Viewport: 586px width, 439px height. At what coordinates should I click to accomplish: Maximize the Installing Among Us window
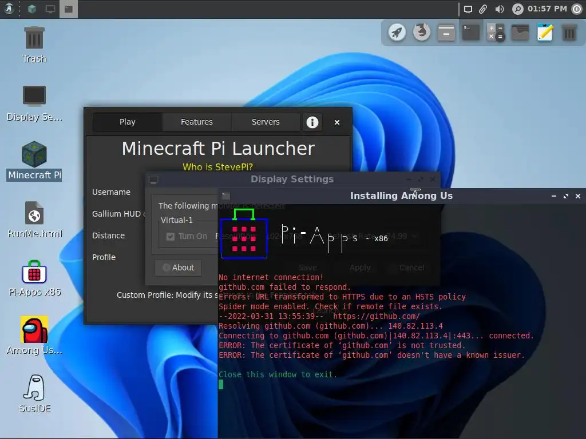[566, 196]
